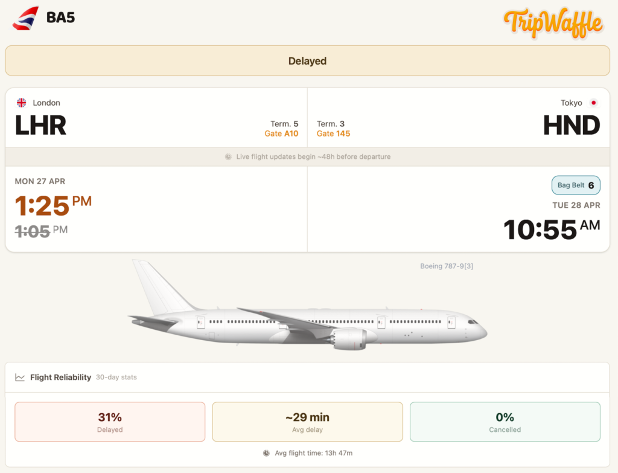
Task: Open the 0% Cancelled stat card
Action: (x=505, y=422)
